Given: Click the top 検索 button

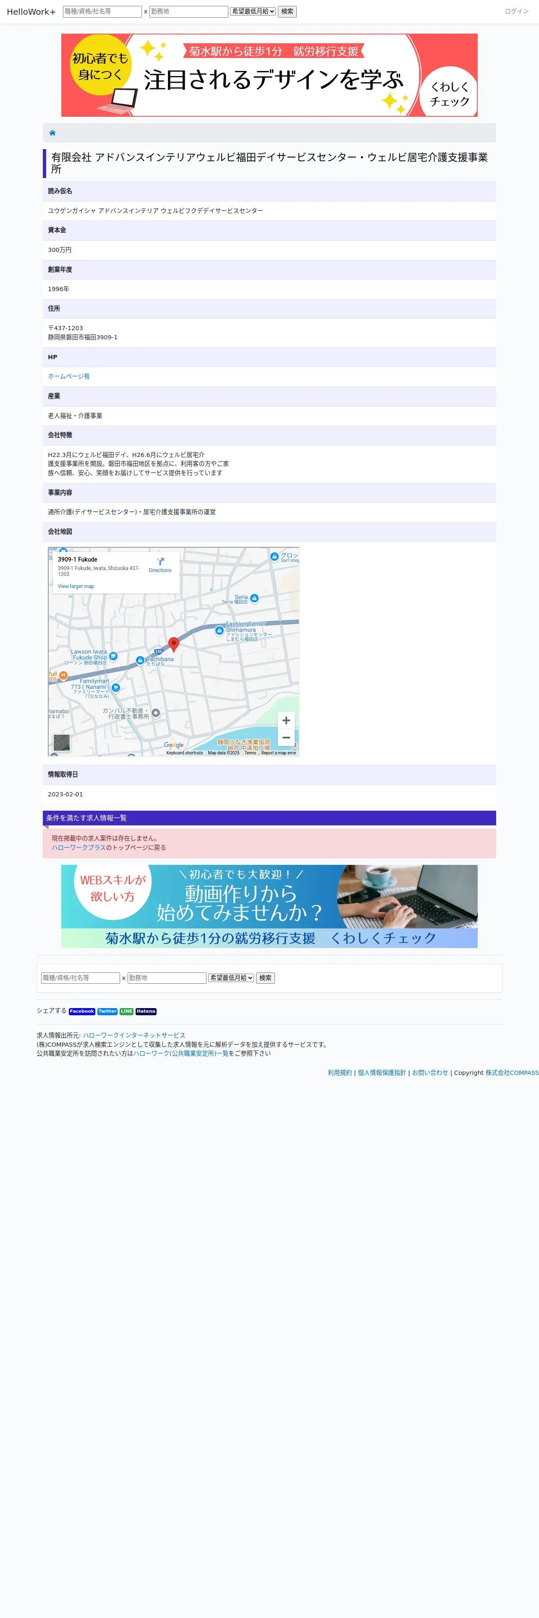Looking at the screenshot, I should click(x=288, y=11).
